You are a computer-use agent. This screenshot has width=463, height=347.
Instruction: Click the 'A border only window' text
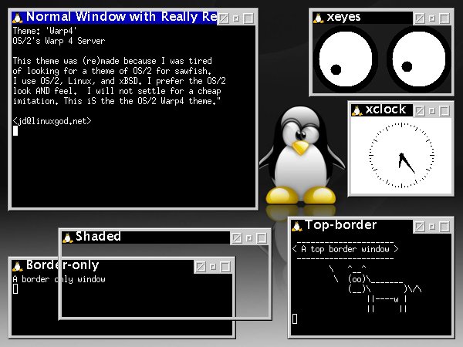(59, 279)
